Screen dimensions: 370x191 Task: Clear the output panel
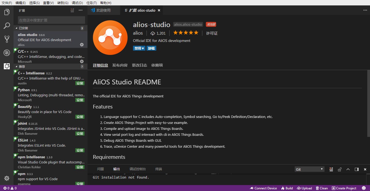pyautogui.click(x=331, y=169)
